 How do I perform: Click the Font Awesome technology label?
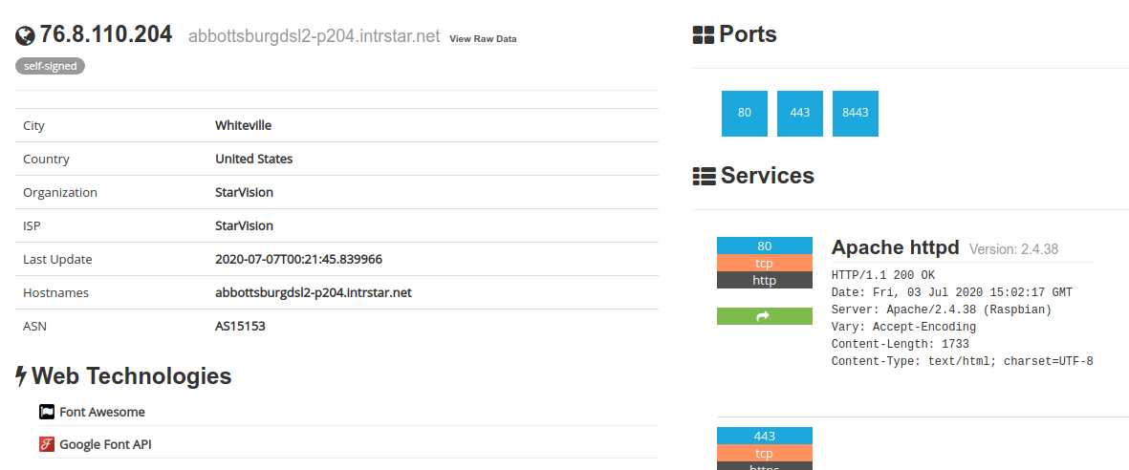(102, 412)
